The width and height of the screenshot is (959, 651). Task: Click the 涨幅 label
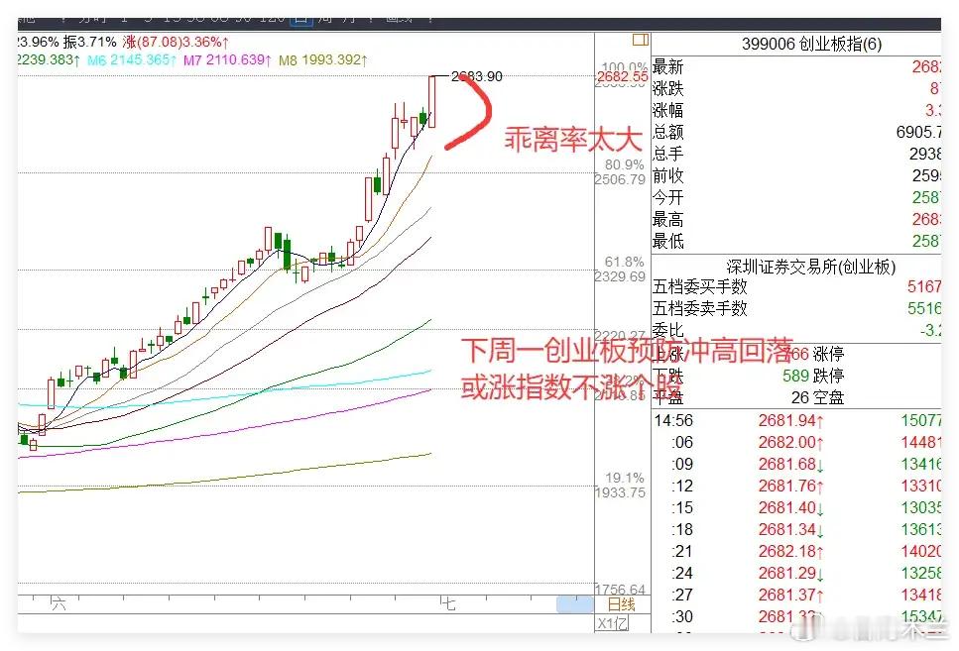tap(667, 110)
